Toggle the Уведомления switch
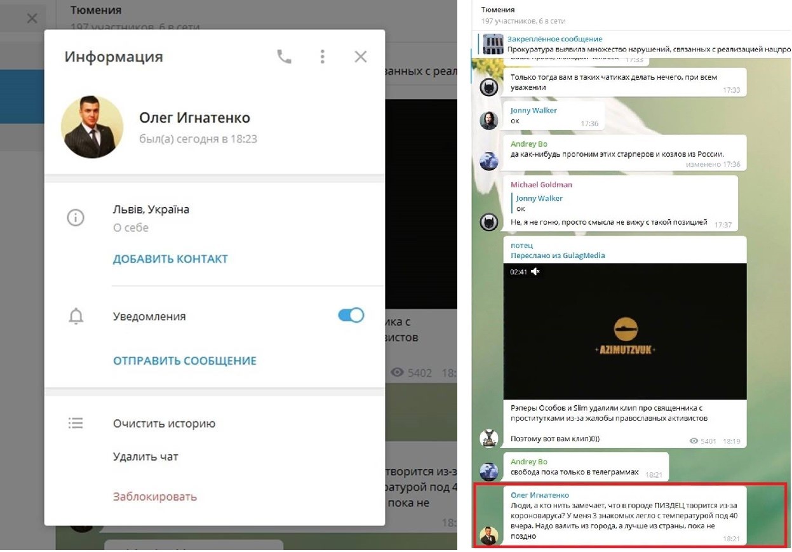The width and height of the screenshot is (792, 552). tap(351, 315)
